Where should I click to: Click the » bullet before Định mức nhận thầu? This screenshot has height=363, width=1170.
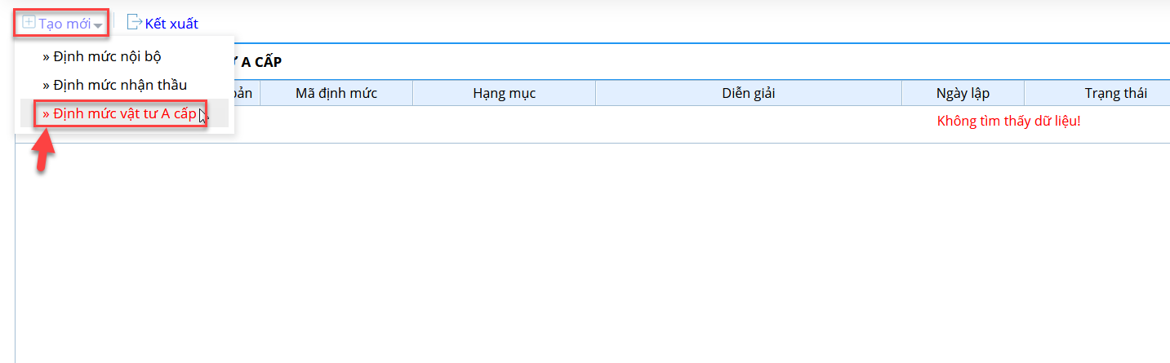[46, 86]
